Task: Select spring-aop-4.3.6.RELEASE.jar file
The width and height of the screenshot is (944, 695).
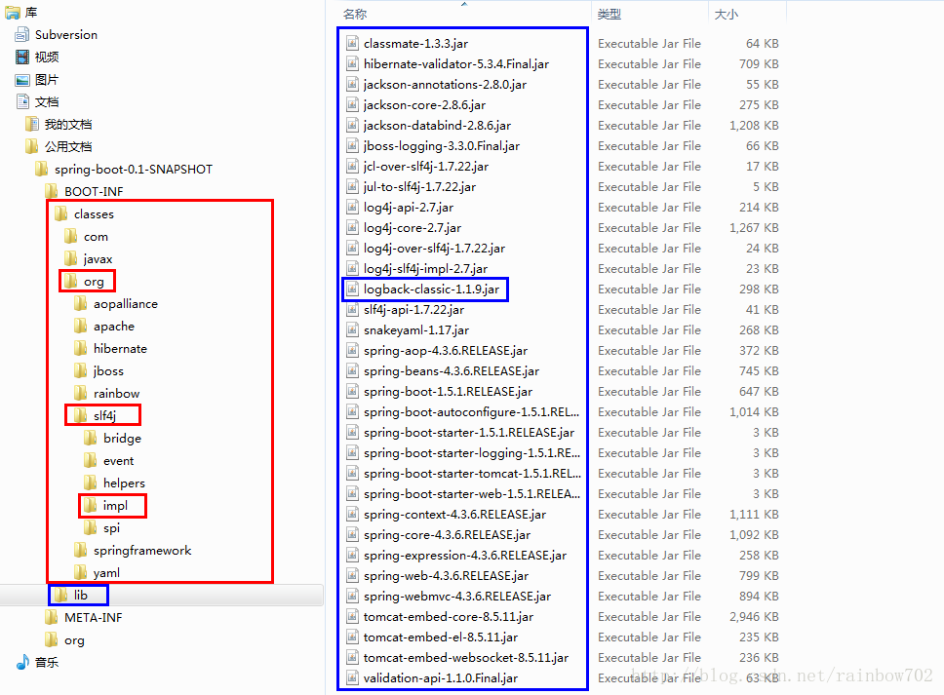Action: coord(446,350)
